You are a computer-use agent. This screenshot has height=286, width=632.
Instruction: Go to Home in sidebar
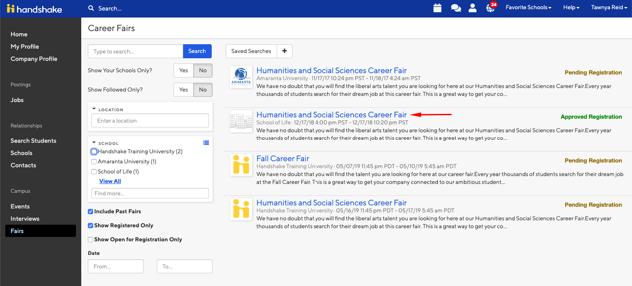(x=19, y=34)
